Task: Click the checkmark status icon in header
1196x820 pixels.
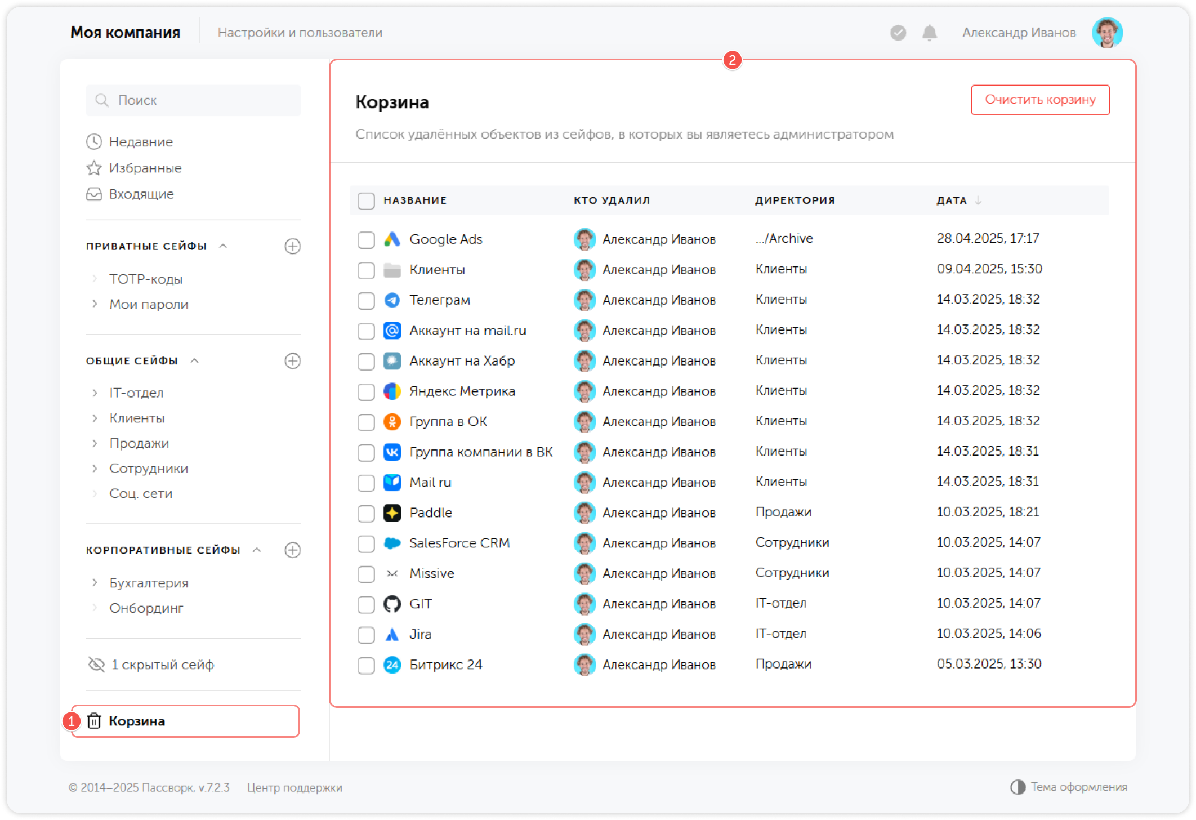Action: click(x=898, y=33)
